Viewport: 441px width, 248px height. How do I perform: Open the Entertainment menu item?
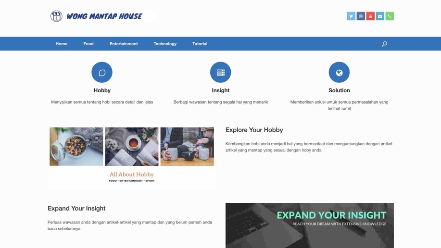tap(124, 44)
